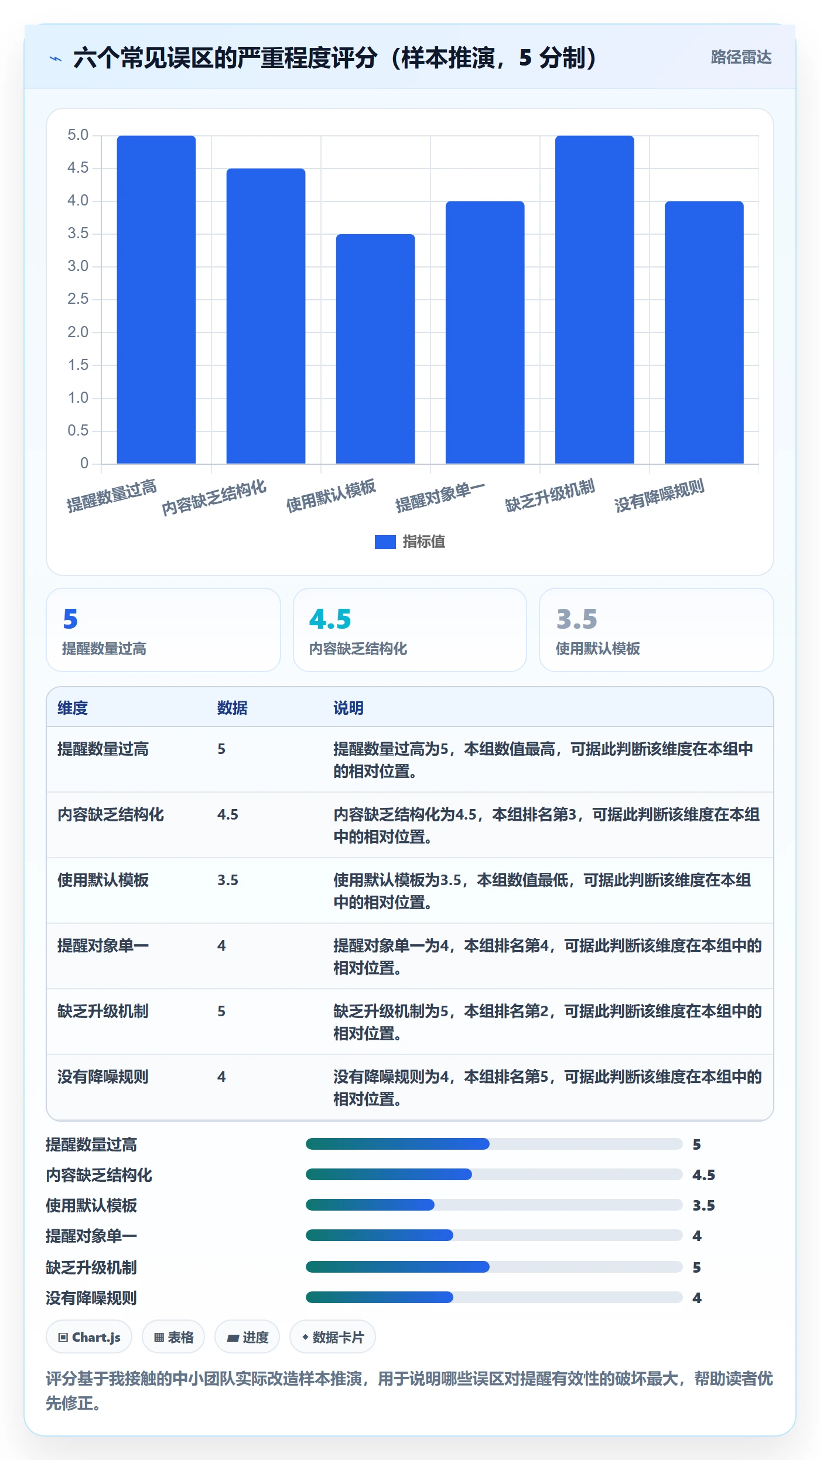Click the 3.5 value in table
820x1460 pixels.
pyautogui.click(x=228, y=880)
